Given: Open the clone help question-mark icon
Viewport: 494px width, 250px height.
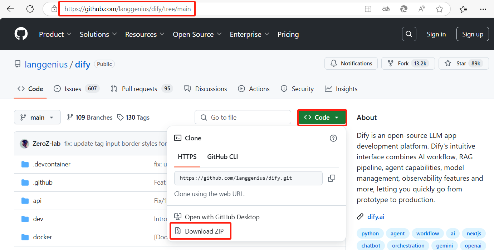Looking at the screenshot, I should pyautogui.click(x=333, y=138).
